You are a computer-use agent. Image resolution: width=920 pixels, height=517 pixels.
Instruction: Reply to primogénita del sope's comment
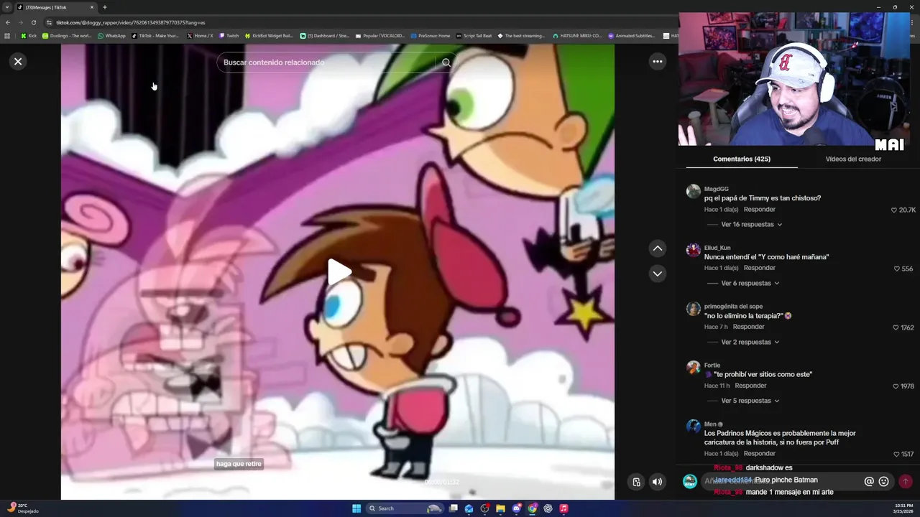coord(748,327)
